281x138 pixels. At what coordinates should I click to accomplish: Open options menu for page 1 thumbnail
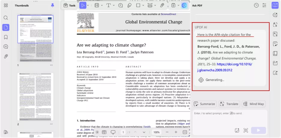51,65
